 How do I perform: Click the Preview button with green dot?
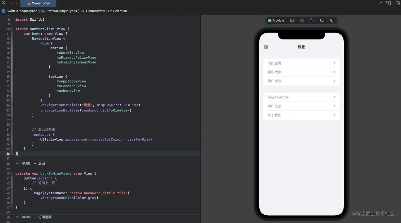(276, 21)
